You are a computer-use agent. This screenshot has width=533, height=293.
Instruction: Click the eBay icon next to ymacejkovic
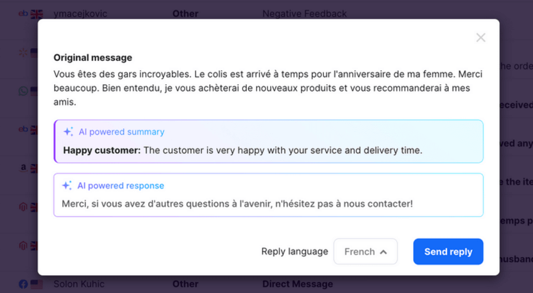tap(23, 14)
